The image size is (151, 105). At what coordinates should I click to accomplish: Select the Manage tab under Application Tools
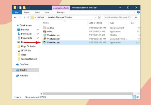(61, 12)
